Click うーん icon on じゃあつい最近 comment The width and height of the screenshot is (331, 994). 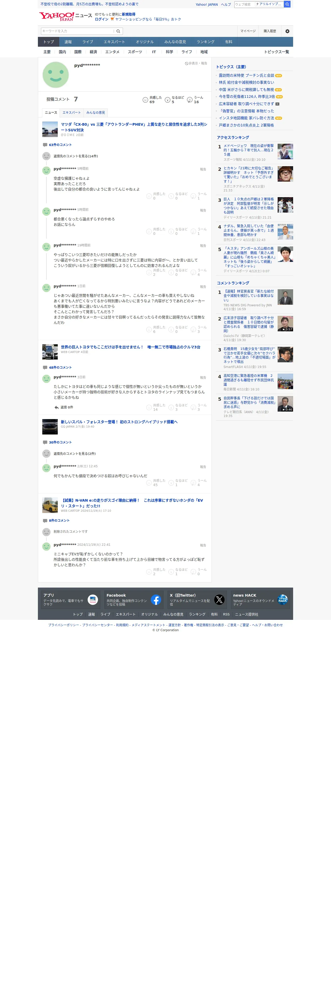point(193,330)
